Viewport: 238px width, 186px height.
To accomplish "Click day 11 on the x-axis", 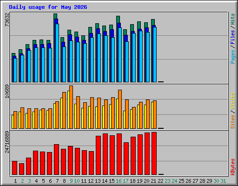I will [x=84, y=181].
